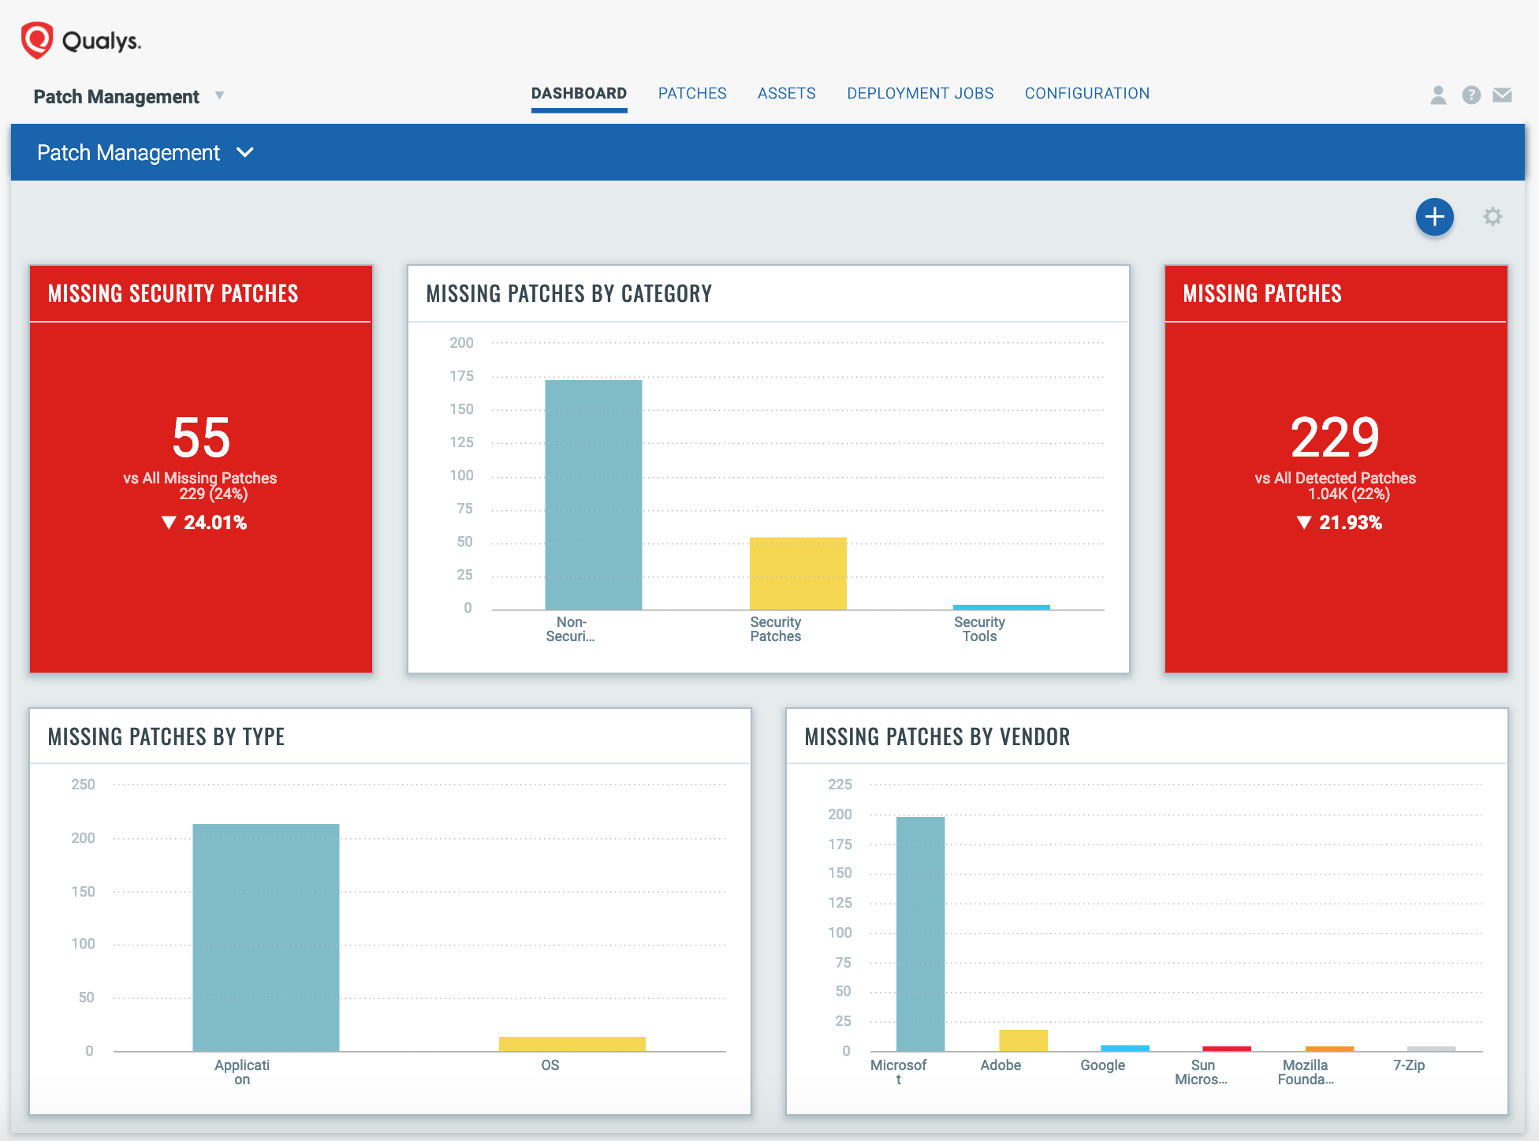Open the Assets tab
The height and width of the screenshot is (1141, 1539).
pyautogui.click(x=786, y=94)
